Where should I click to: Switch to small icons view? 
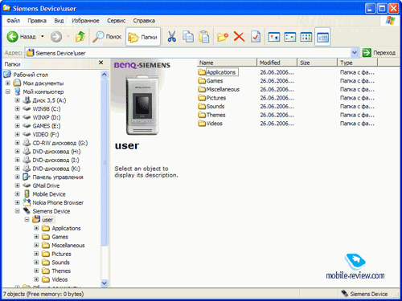(x=290, y=37)
